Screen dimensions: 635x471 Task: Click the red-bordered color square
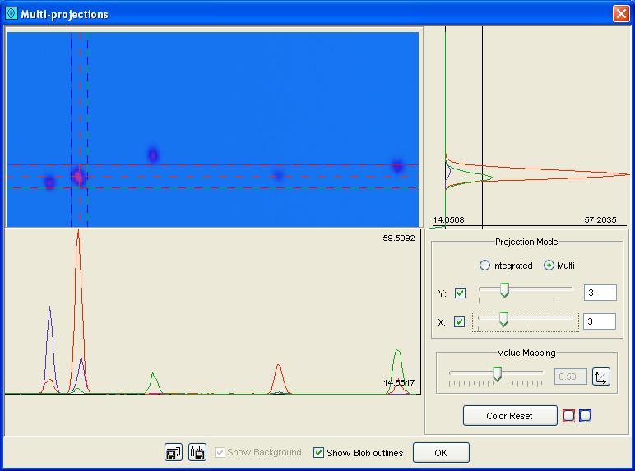pyautogui.click(x=568, y=415)
